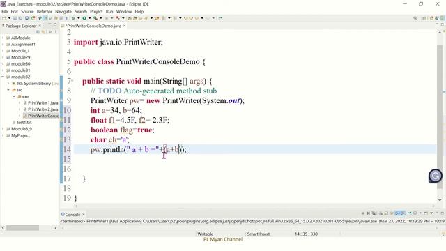Expand the AllModule project

pos(3,38)
